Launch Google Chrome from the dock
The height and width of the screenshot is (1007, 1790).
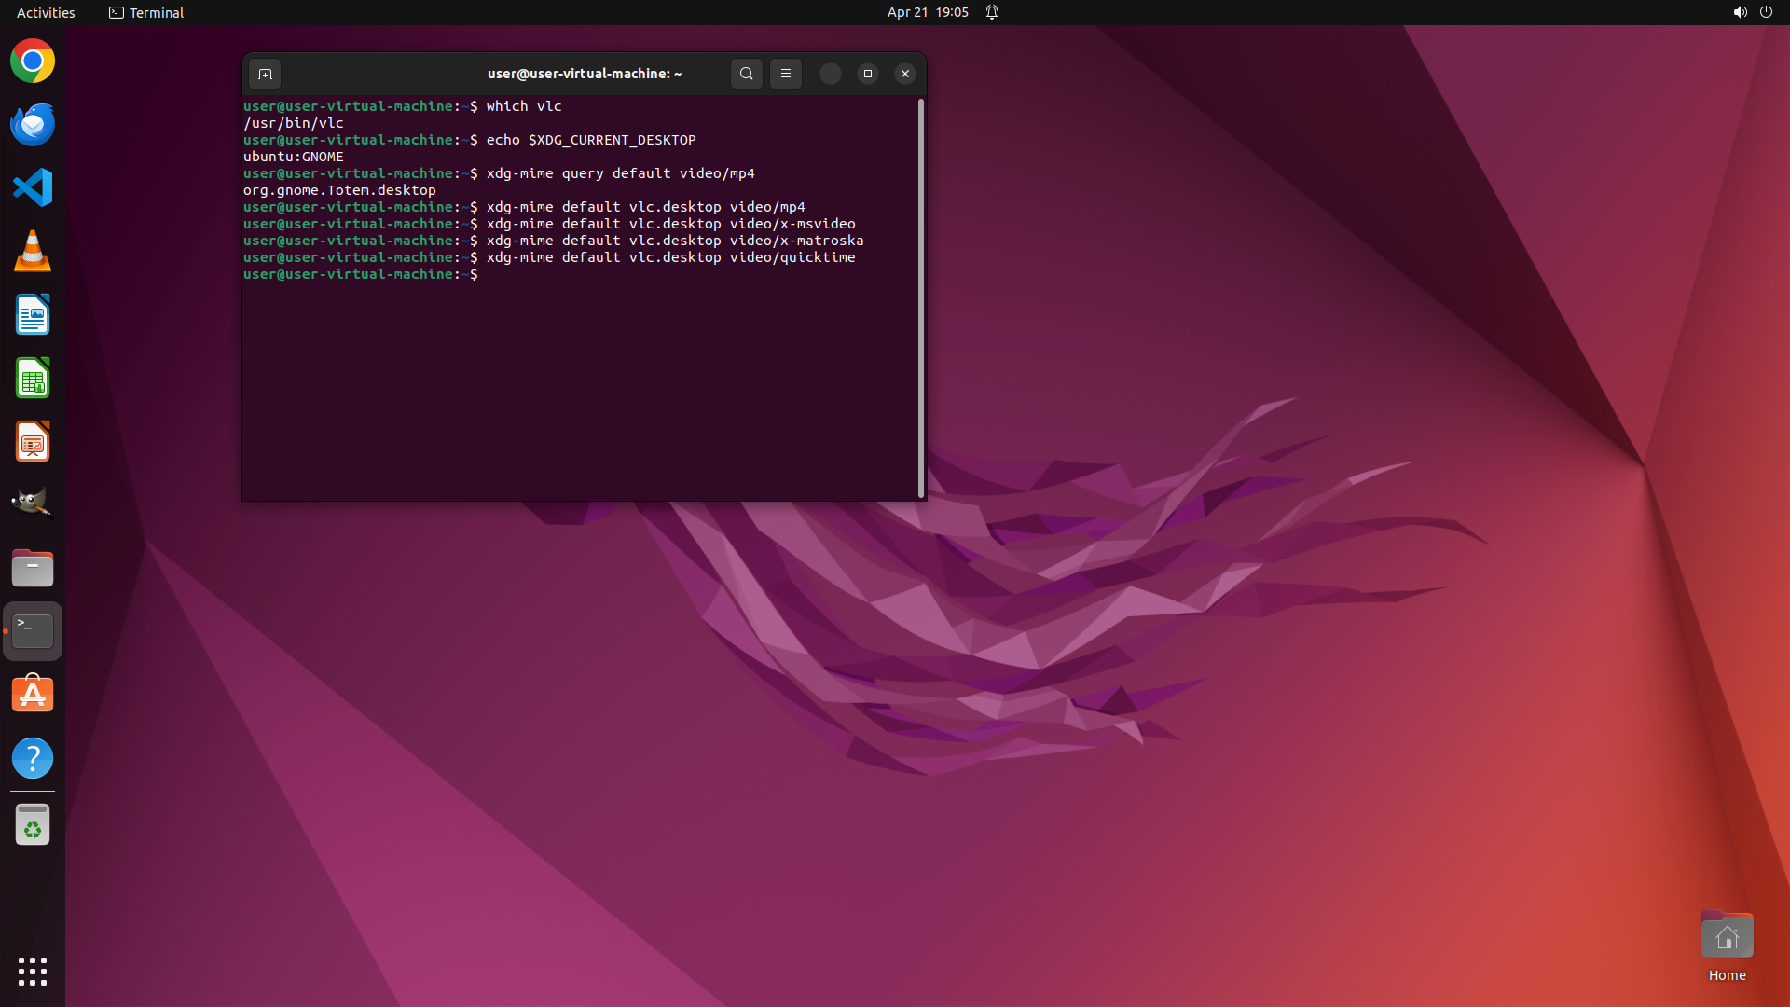point(33,62)
